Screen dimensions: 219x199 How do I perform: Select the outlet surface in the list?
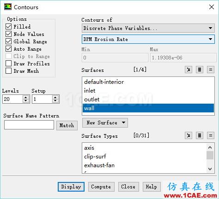click(x=148, y=99)
